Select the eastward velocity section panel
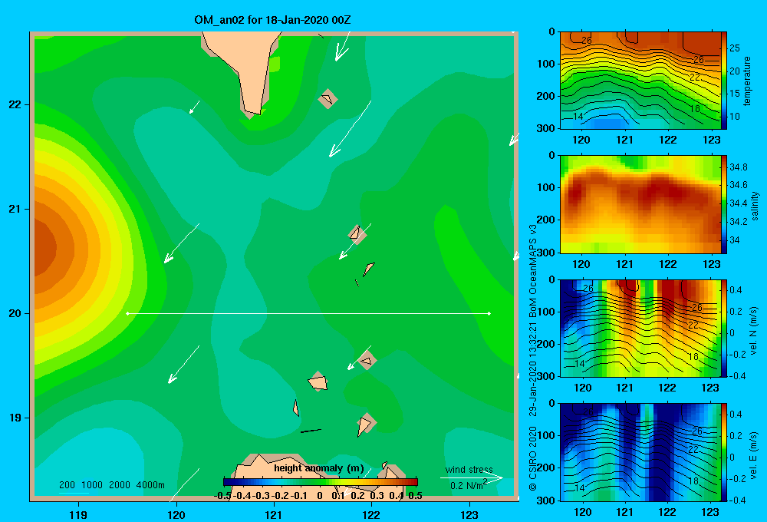Viewport: 767px width, 522px height. click(640, 452)
